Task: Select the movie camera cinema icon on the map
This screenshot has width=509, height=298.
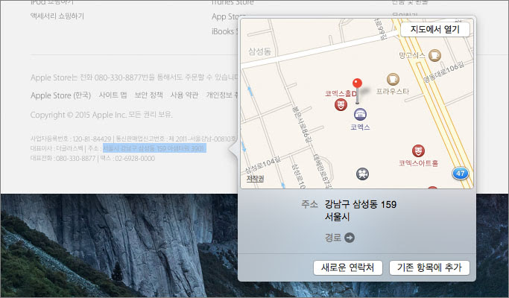Action: coord(362,174)
